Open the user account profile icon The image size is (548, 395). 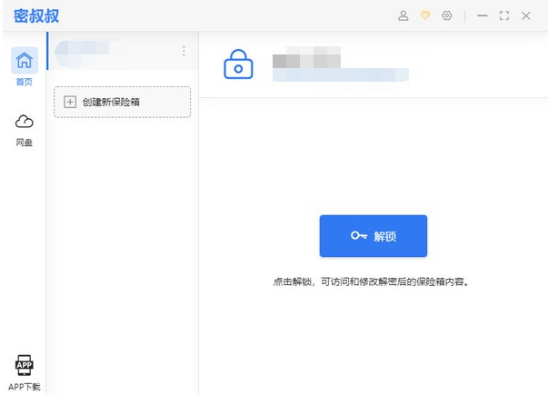(404, 15)
